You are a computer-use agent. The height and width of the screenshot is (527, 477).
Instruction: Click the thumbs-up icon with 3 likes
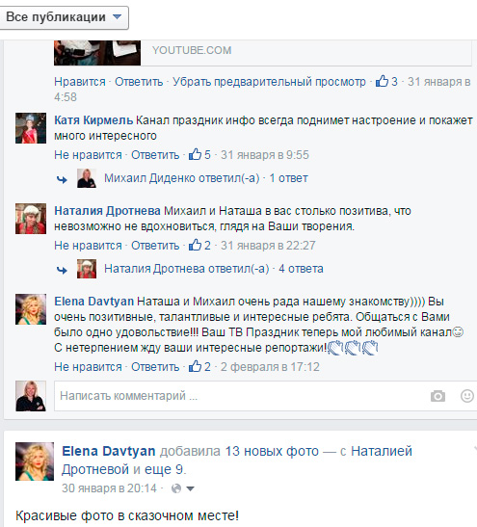tap(382, 81)
